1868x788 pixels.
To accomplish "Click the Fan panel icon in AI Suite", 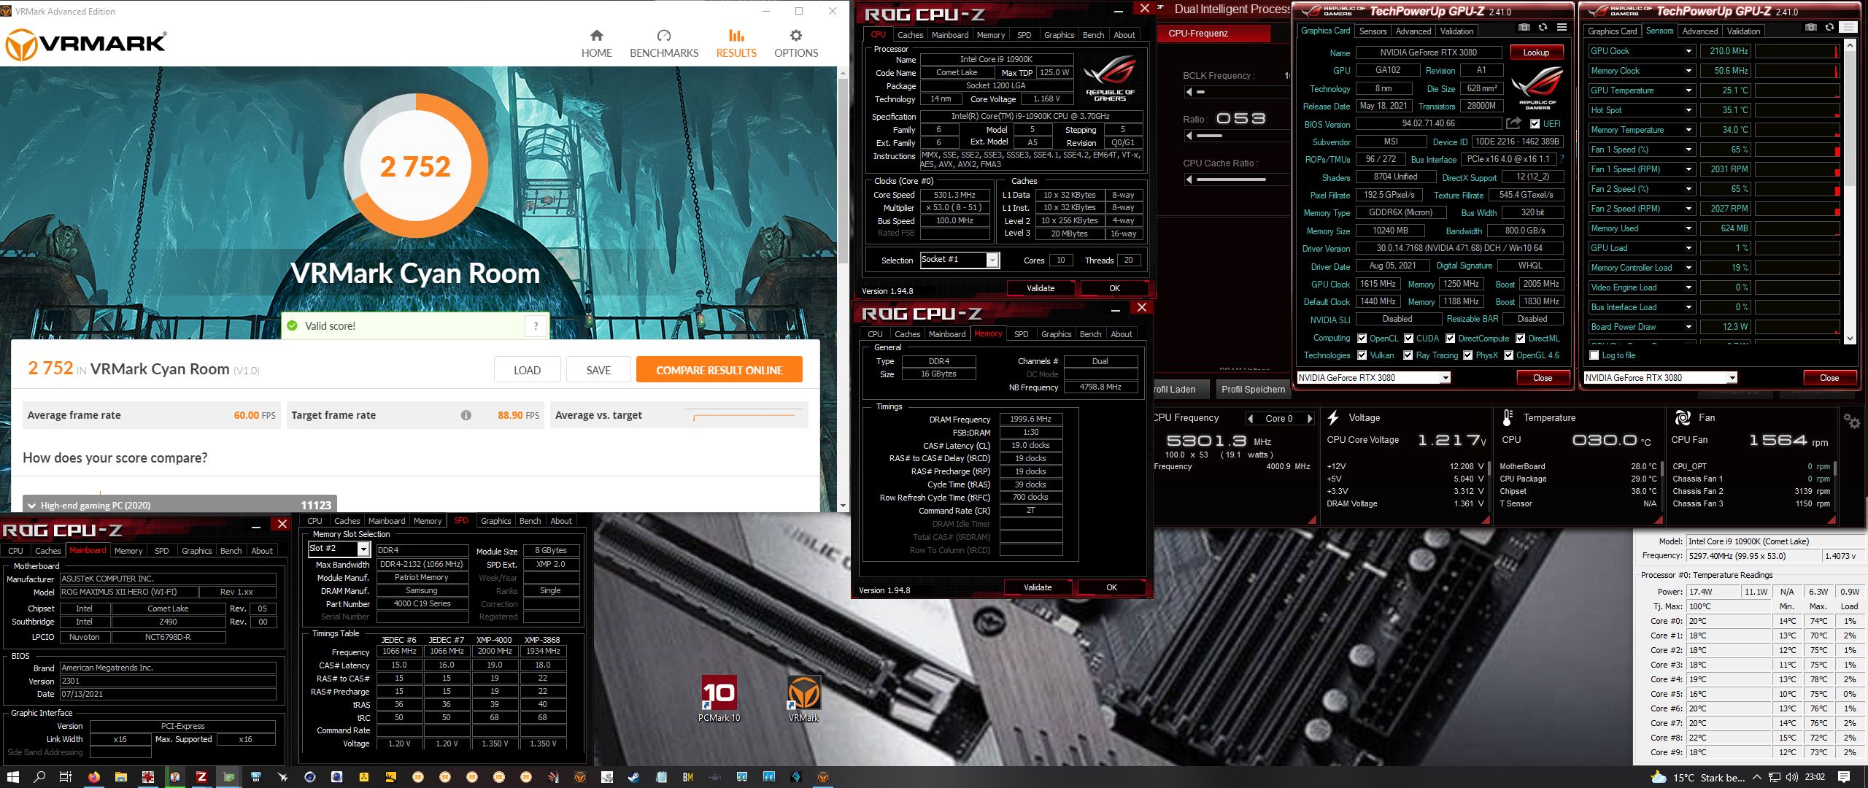I will pos(1683,417).
